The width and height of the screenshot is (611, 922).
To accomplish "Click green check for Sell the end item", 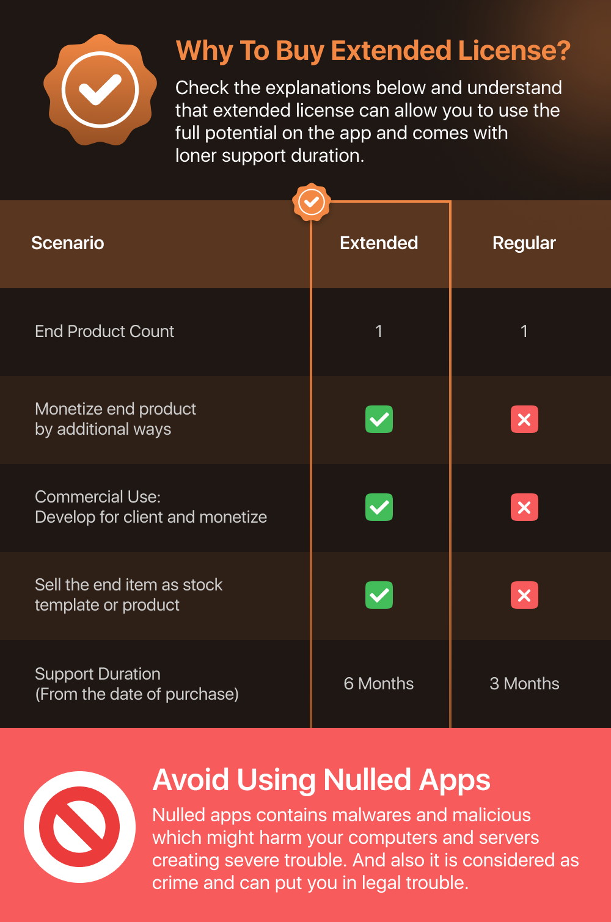I will click(379, 595).
